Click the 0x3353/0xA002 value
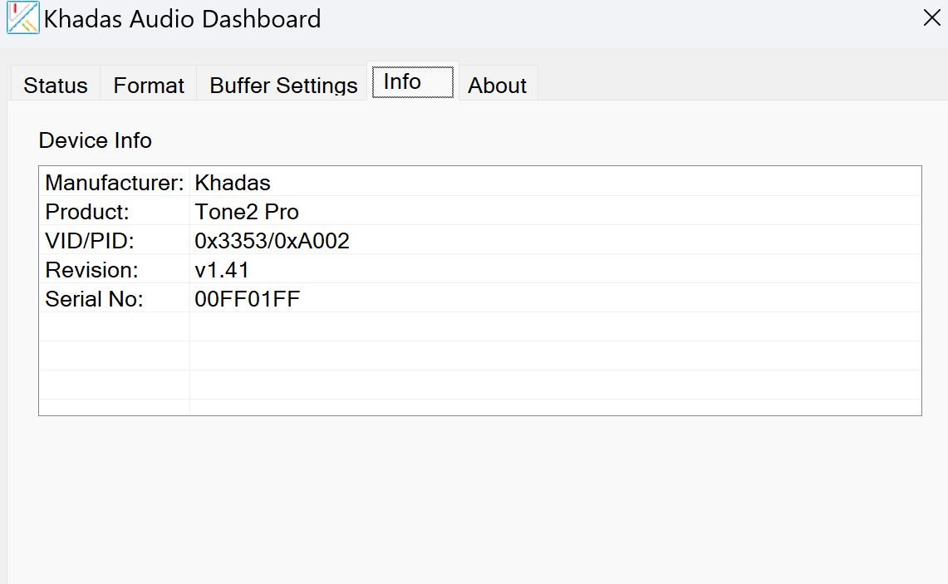The width and height of the screenshot is (948, 584). coord(272,241)
